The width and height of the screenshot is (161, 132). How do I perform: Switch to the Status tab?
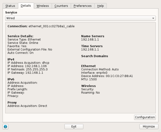(x=10, y=6)
